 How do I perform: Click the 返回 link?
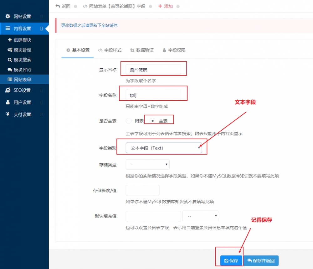[63, 6]
